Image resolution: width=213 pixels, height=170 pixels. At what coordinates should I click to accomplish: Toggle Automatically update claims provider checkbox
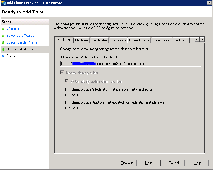coord(67,81)
